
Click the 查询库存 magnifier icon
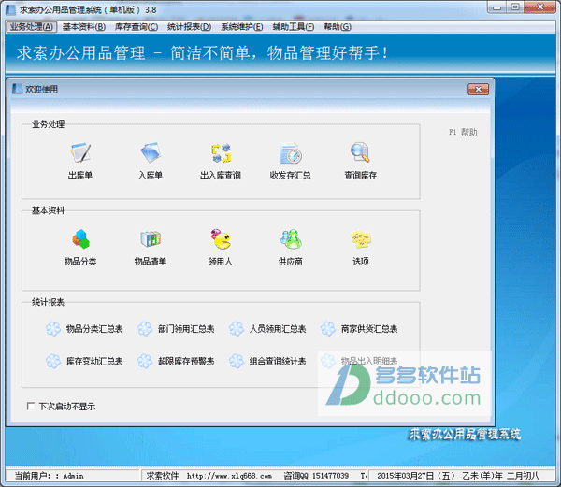(x=360, y=152)
